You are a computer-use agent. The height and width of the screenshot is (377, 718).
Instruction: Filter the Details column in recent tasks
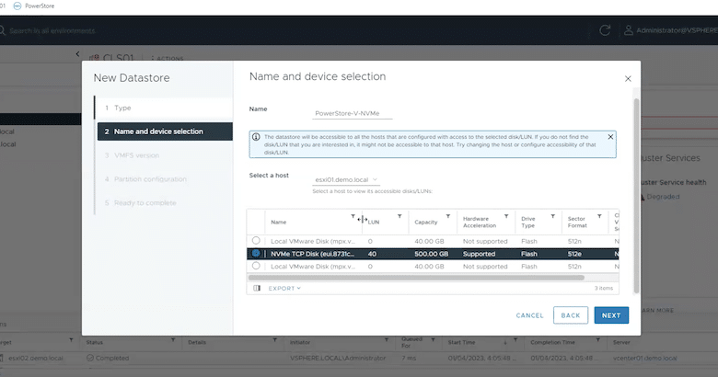pyautogui.click(x=274, y=340)
